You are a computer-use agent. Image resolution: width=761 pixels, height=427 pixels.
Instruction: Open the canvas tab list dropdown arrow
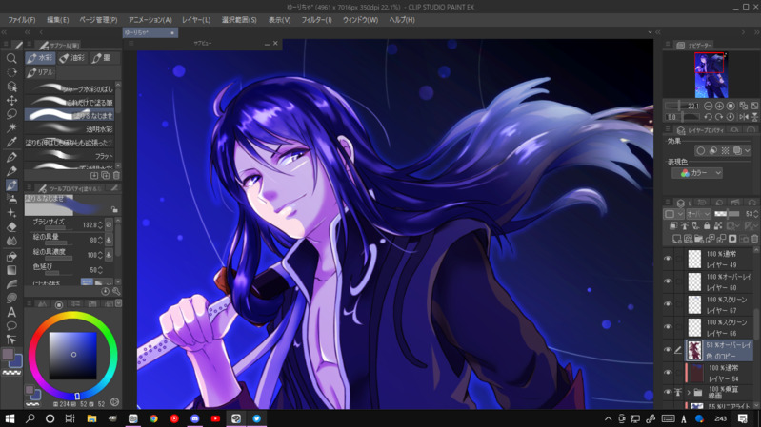pos(650,32)
